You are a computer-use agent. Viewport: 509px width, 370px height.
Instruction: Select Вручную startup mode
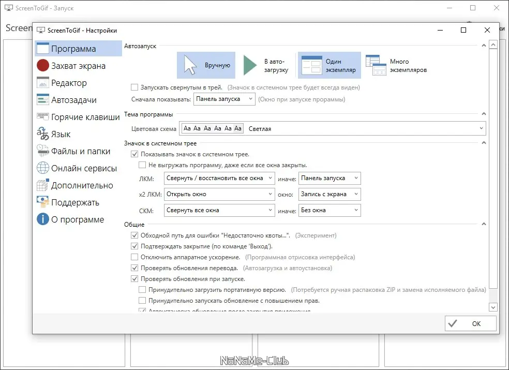point(206,65)
